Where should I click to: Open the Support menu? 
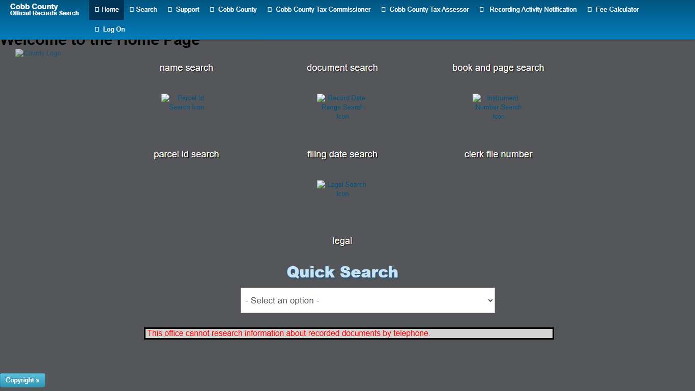[183, 9]
